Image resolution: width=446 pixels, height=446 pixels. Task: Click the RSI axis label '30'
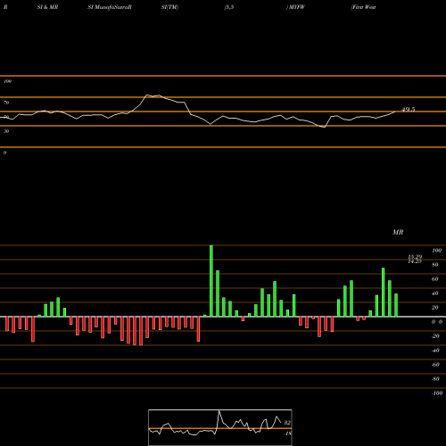pyautogui.click(x=6, y=131)
